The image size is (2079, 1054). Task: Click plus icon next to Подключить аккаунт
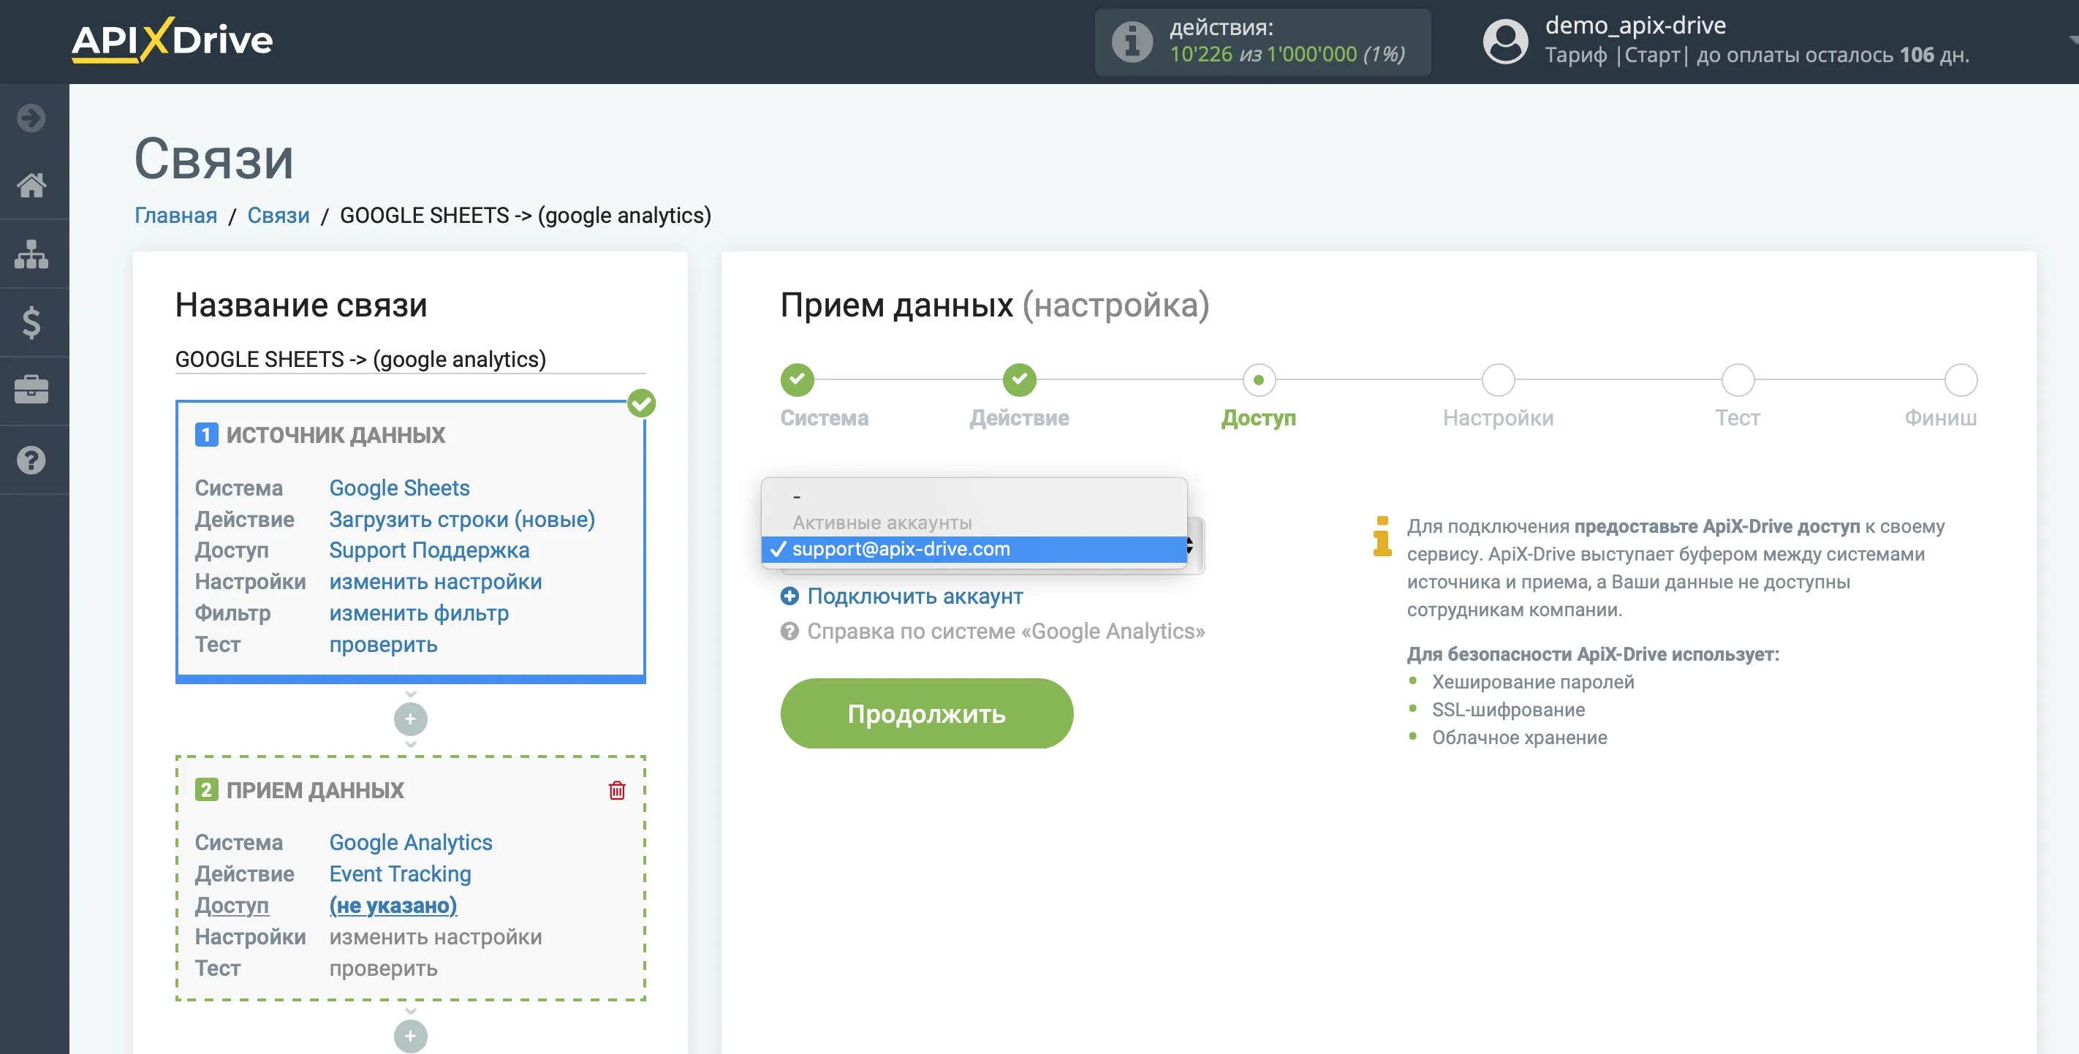(789, 596)
